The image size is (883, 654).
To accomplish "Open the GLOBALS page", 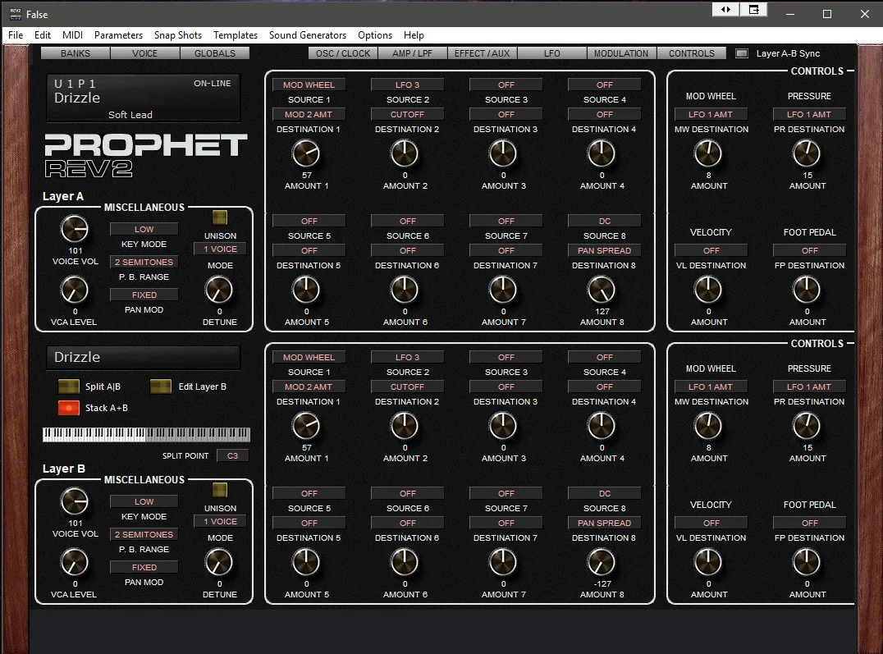I will (x=214, y=53).
